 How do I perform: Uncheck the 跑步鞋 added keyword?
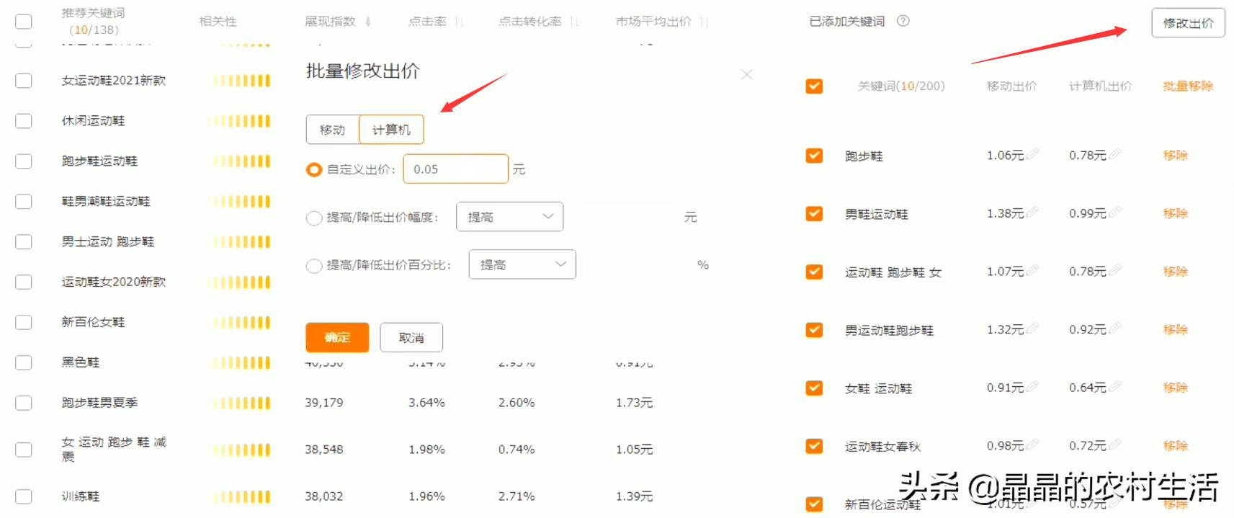(814, 155)
